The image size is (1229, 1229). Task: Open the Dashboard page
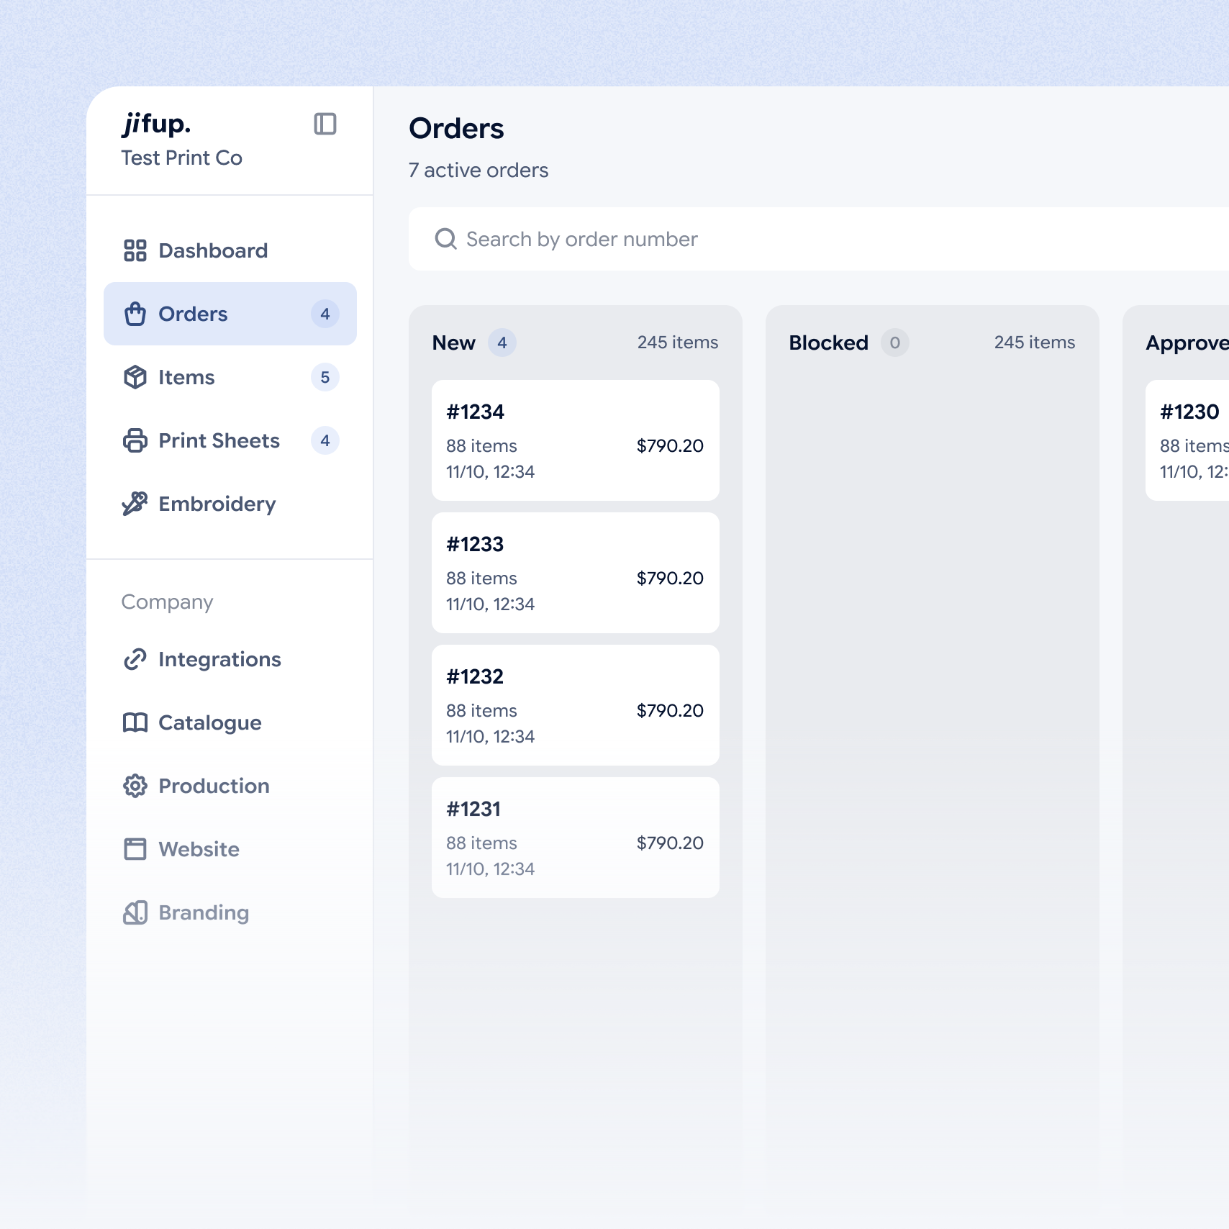pyautogui.click(x=230, y=250)
